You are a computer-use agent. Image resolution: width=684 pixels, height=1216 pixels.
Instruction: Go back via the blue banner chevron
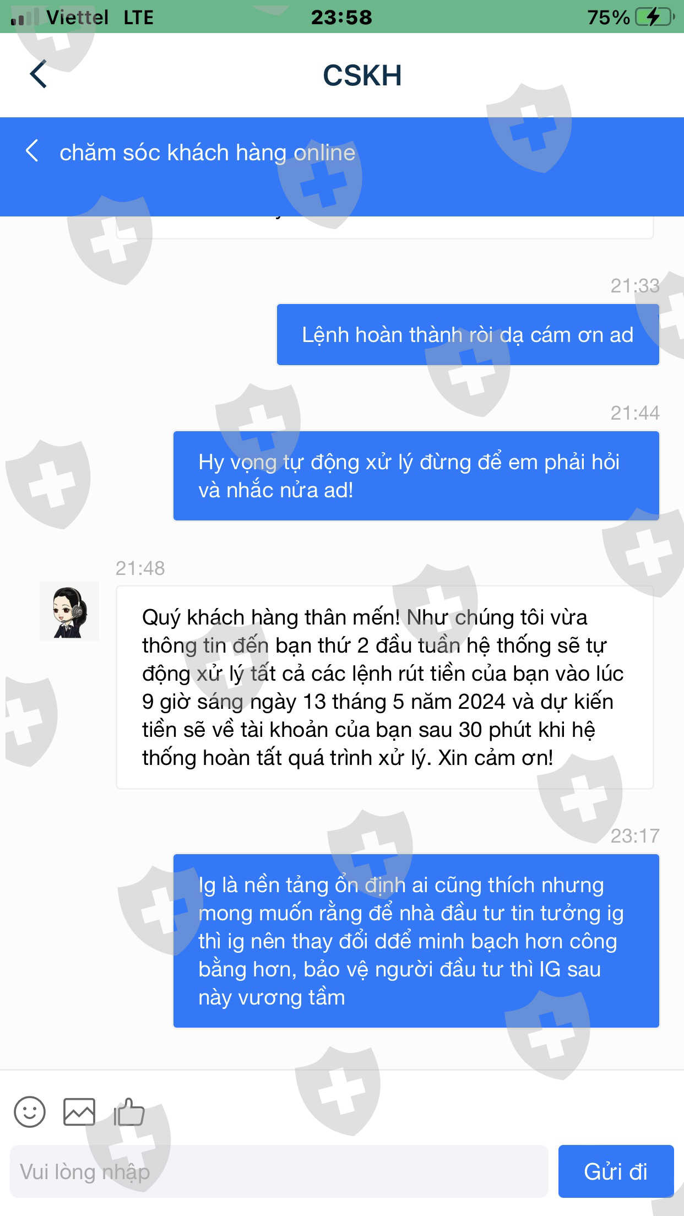point(32,151)
